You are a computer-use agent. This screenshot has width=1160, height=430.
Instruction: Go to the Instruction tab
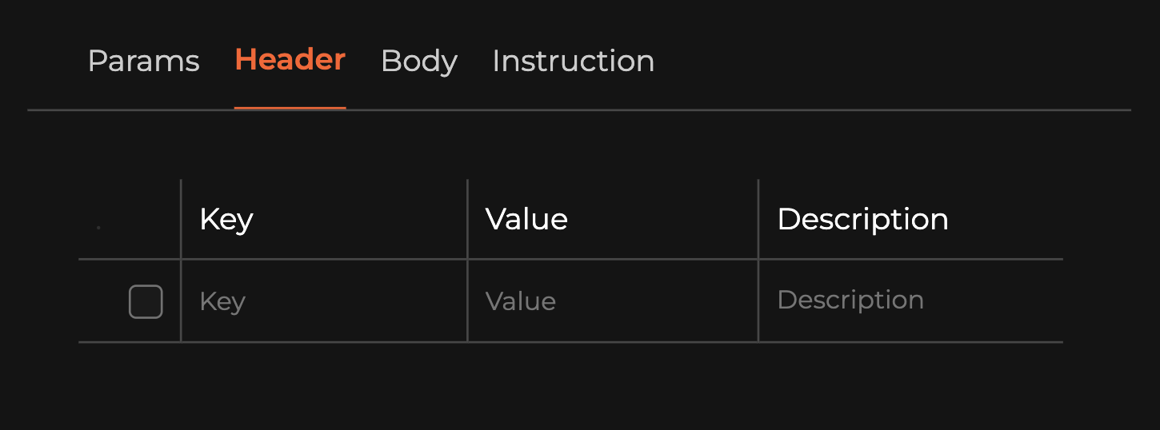(x=573, y=62)
